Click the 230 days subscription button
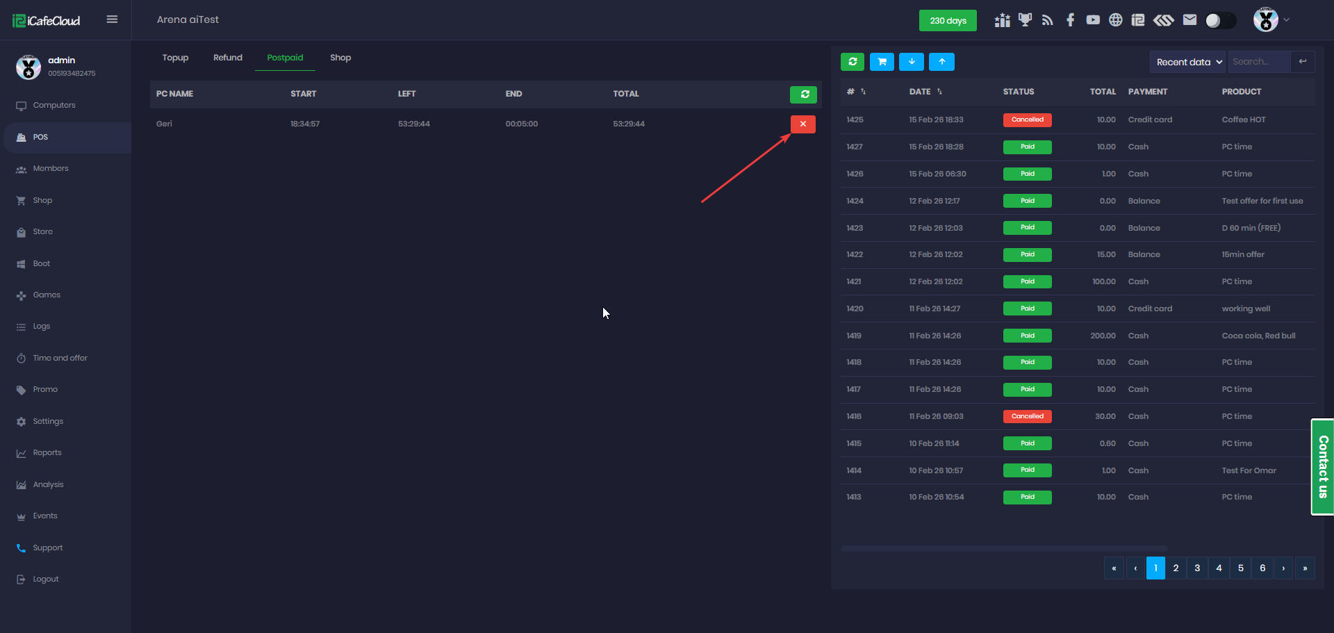The width and height of the screenshot is (1334, 633). [948, 20]
